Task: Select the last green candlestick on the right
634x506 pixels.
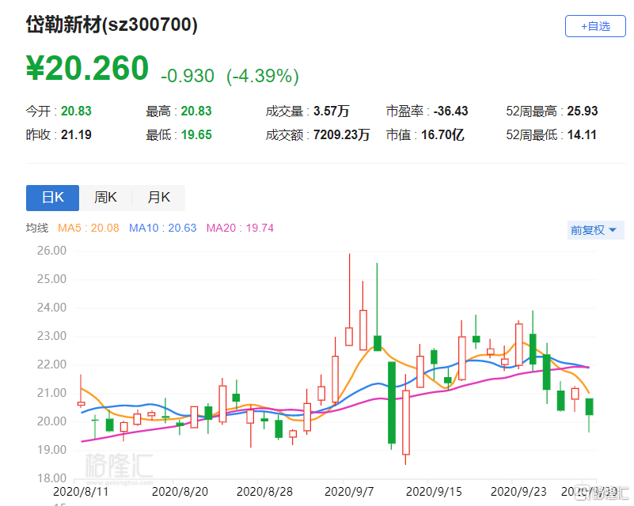Action: point(589,406)
